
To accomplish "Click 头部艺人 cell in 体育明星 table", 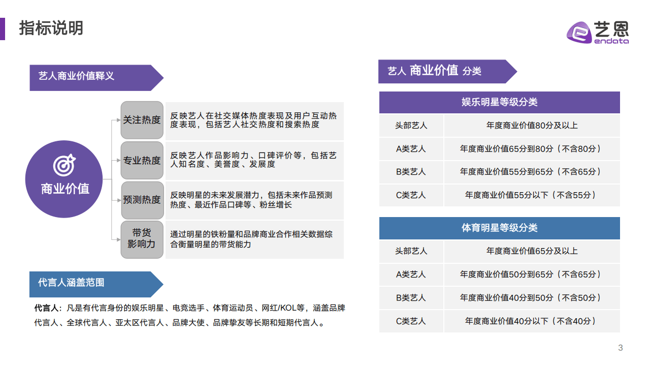I will [x=411, y=251].
